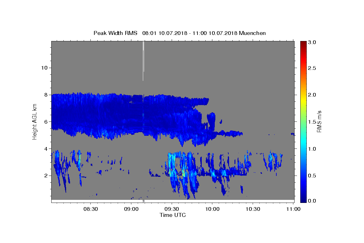364x243 pixels.
Task: Click the 'Height AGL km' axis label
Action: pos(35,122)
